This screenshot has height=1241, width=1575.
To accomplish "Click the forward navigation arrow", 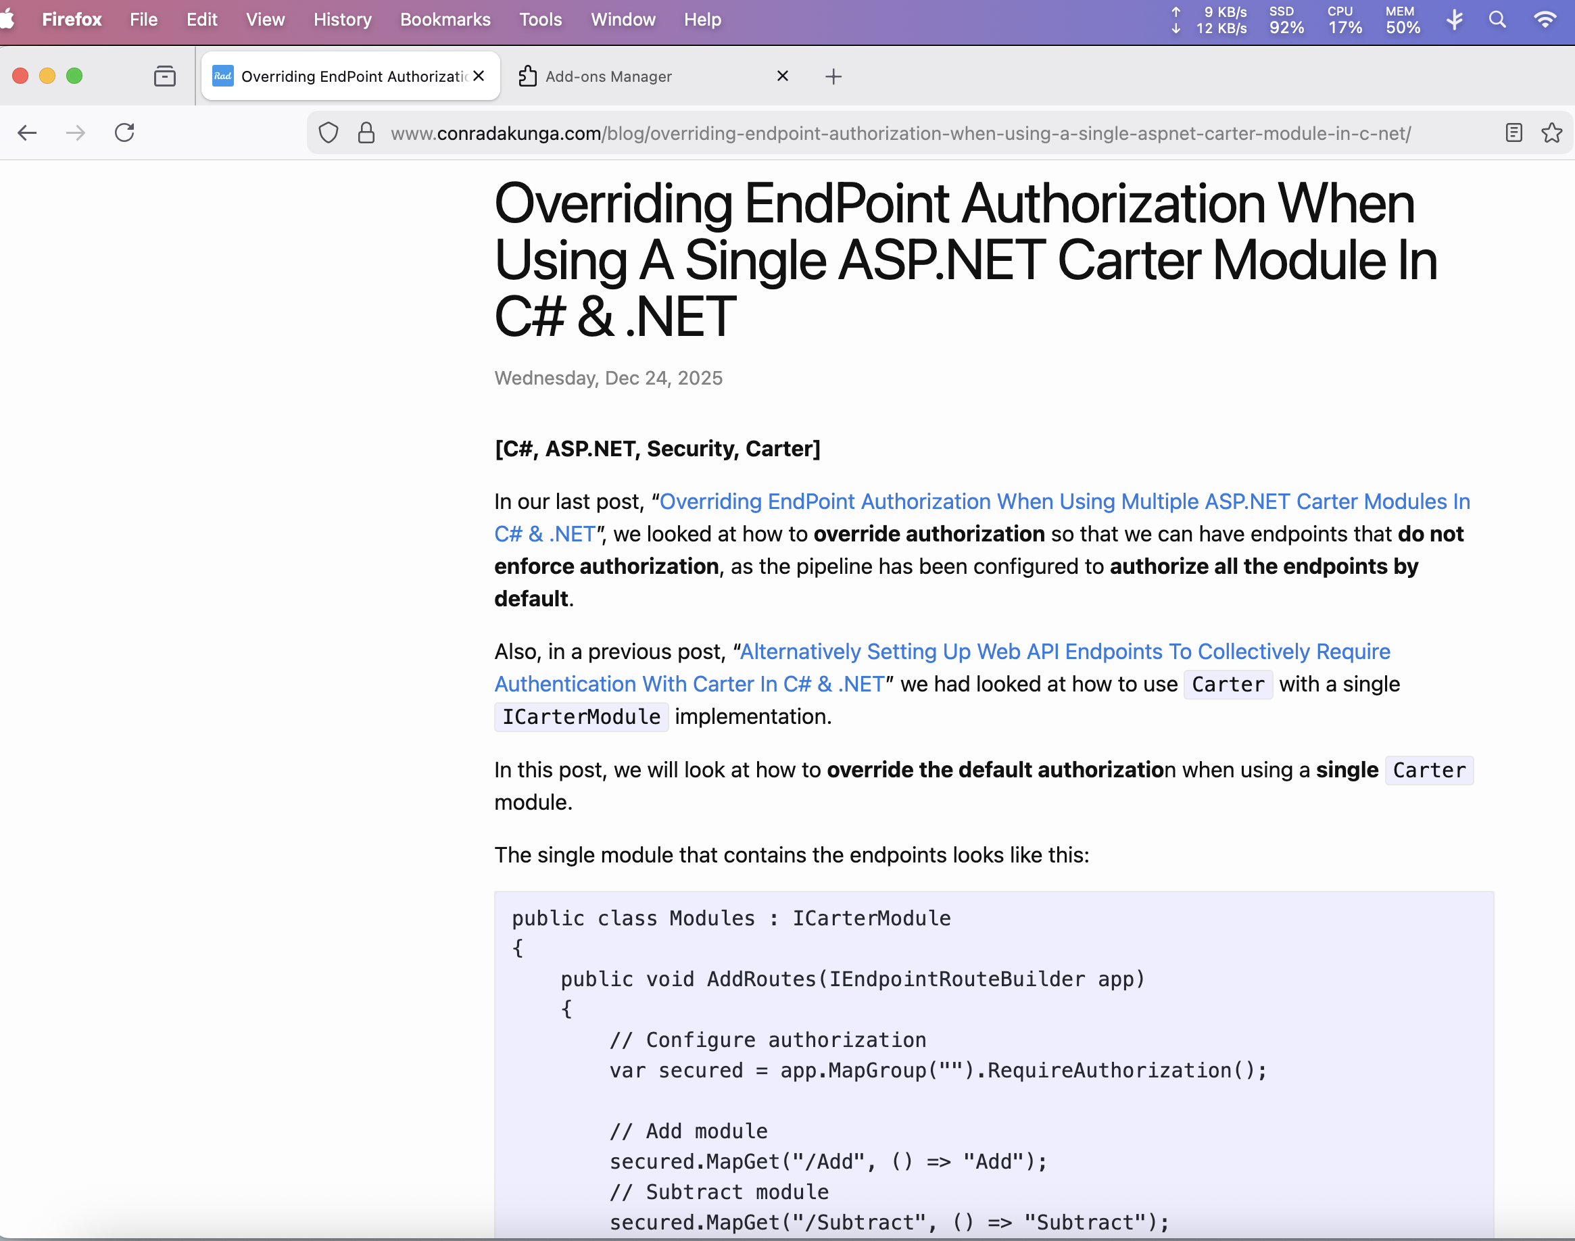I will [76, 133].
